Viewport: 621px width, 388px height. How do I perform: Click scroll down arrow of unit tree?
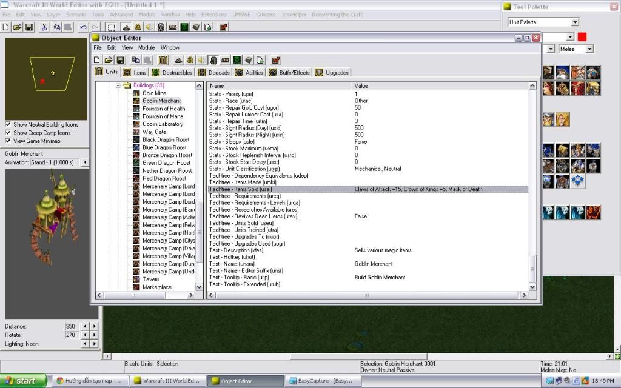(199, 287)
